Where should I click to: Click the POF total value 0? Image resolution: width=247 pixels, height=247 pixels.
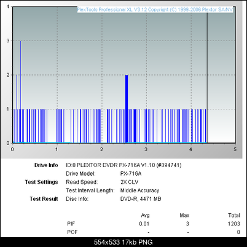pos(238,232)
